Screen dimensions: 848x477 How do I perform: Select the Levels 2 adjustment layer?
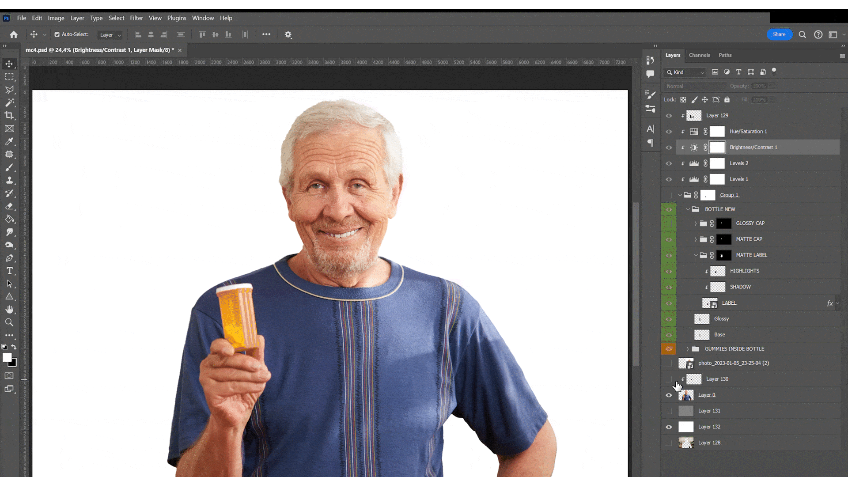coord(739,163)
